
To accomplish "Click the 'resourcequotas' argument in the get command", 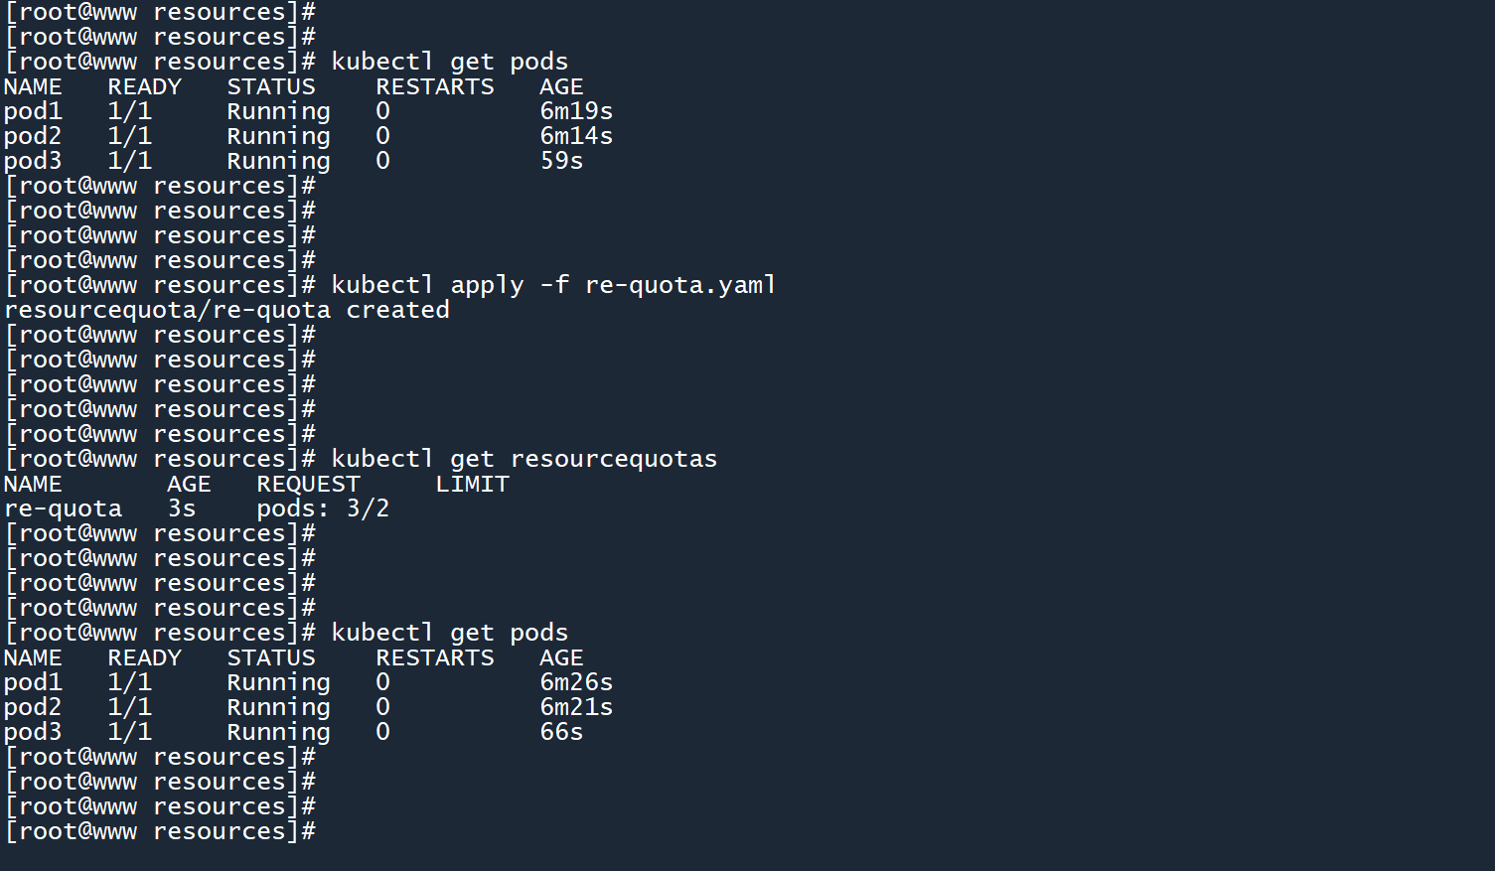I will [x=613, y=459].
